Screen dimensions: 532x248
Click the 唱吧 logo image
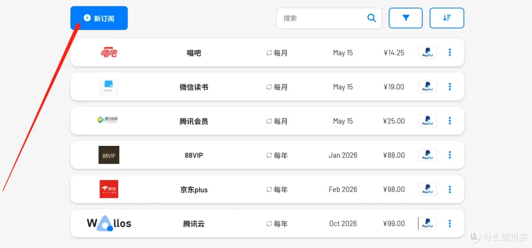(109, 53)
